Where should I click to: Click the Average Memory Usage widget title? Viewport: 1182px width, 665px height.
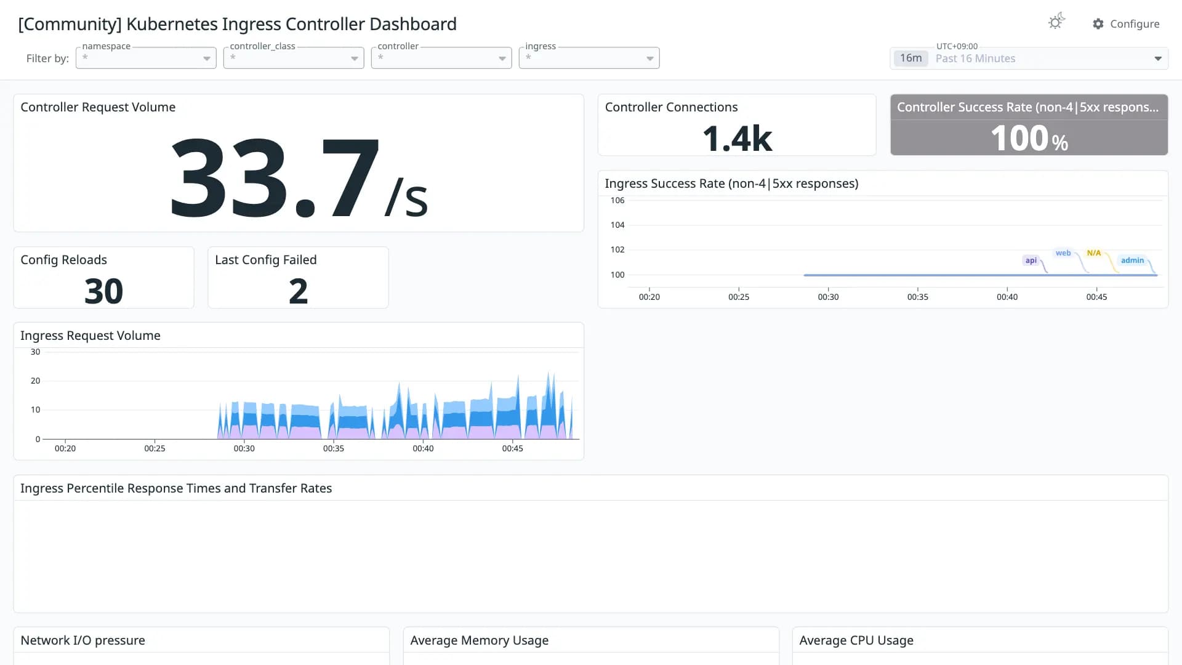[479, 640]
